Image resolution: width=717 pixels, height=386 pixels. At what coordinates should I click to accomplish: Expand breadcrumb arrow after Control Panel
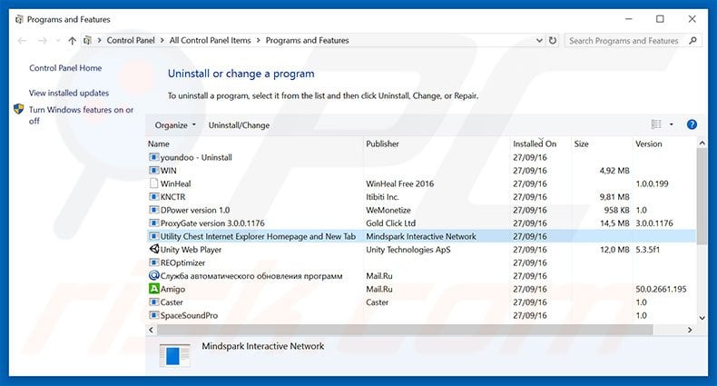point(162,40)
